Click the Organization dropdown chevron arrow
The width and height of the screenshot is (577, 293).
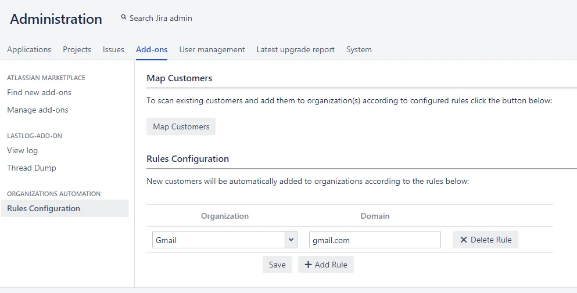click(x=291, y=240)
